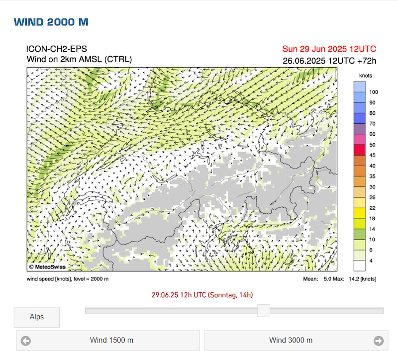The height and width of the screenshot is (351, 398).
Task: Go to the Wind 1500 m chart
Action: point(108,341)
